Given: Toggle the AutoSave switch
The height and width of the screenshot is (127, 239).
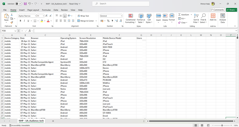Looking at the screenshot, I should click(19, 4).
